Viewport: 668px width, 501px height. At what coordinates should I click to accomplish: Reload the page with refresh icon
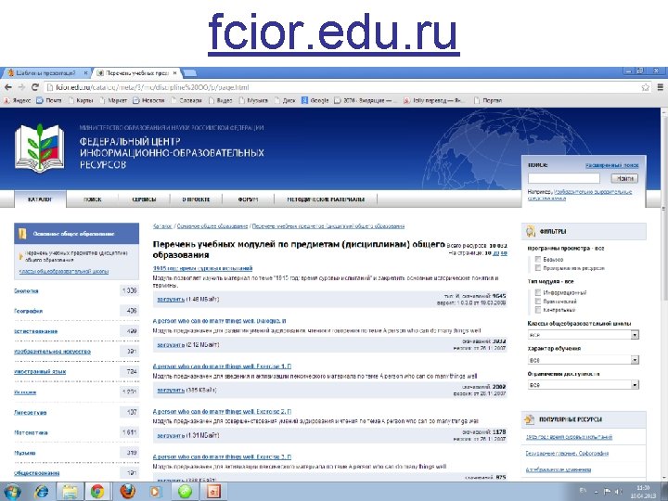pyautogui.click(x=35, y=87)
